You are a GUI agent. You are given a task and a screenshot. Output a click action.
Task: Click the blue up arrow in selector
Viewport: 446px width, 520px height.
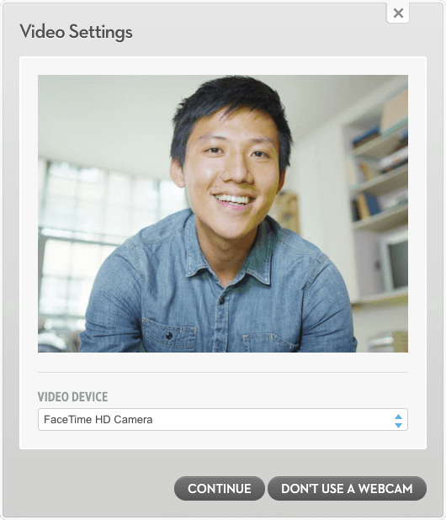pyautogui.click(x=398, y=417)
